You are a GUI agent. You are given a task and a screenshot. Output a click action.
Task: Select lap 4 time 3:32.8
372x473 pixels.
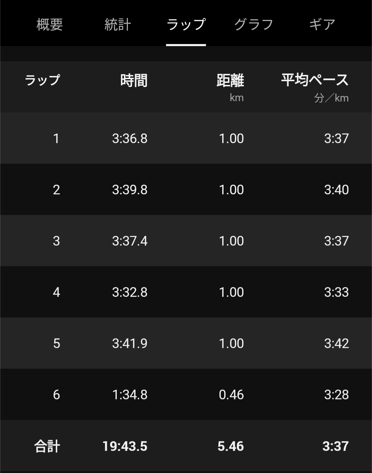point(130,292)
